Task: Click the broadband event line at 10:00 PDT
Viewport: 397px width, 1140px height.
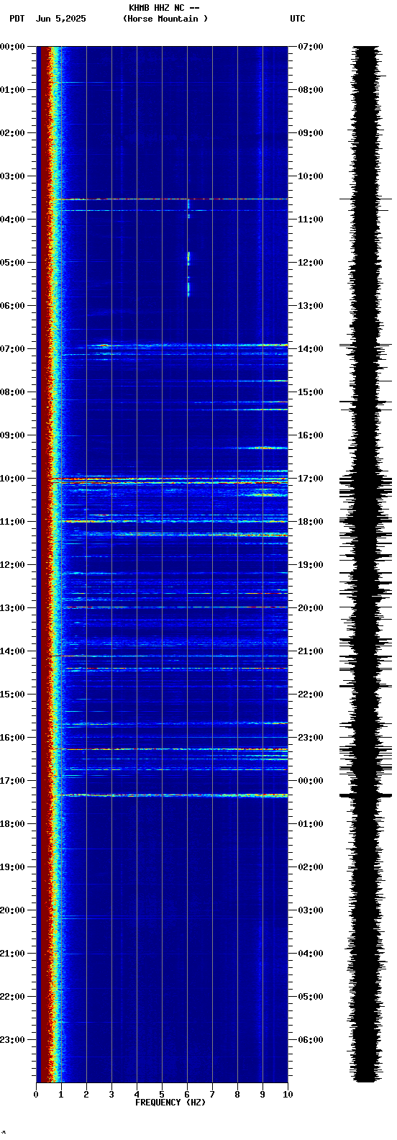Action: [169, 479]
